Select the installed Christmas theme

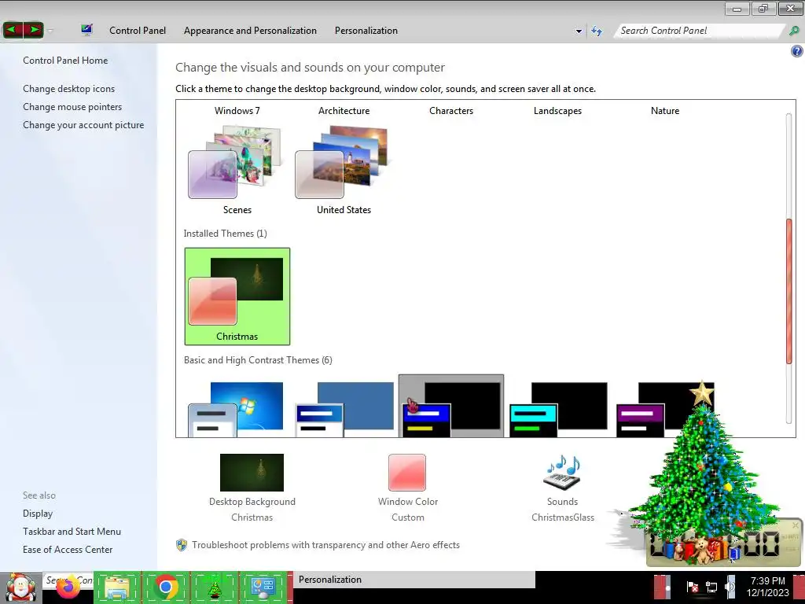(237, 296)
